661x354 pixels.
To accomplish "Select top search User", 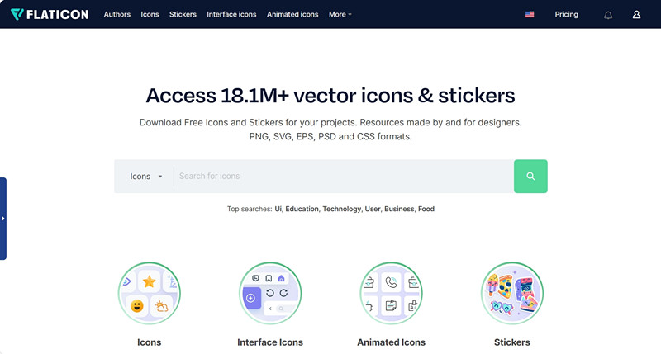I will tap(373, 209).
